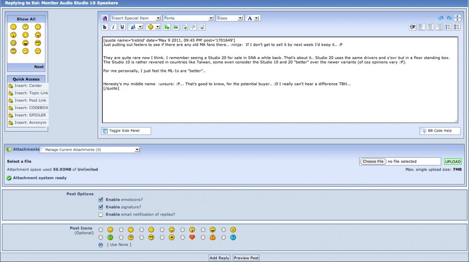Screen dimensions: 469x262
Task: Click Insert: Acronym quick access item
Action: (x=28, y=123)
